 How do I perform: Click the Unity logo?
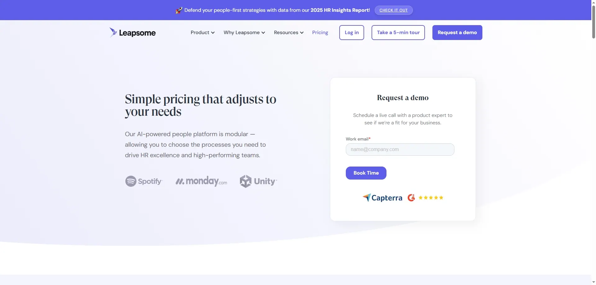(258, 181)
